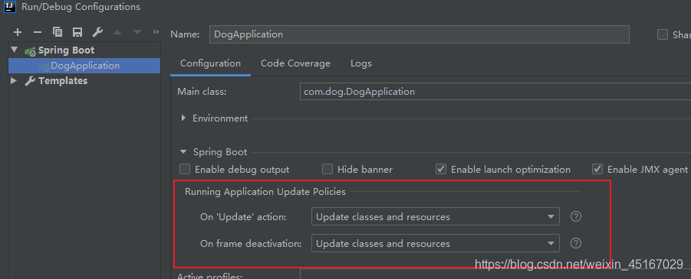Click the Spring Boot leaf icon

[x=31, y=51]
